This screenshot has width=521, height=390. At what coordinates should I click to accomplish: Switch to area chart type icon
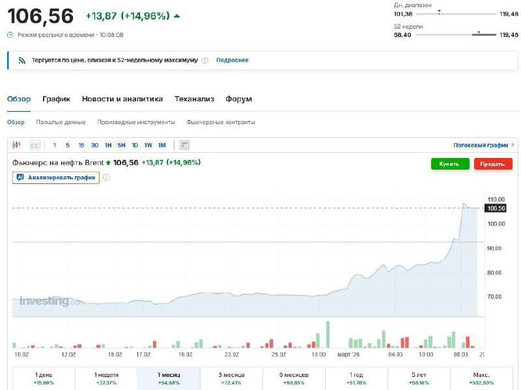point(35,145)
